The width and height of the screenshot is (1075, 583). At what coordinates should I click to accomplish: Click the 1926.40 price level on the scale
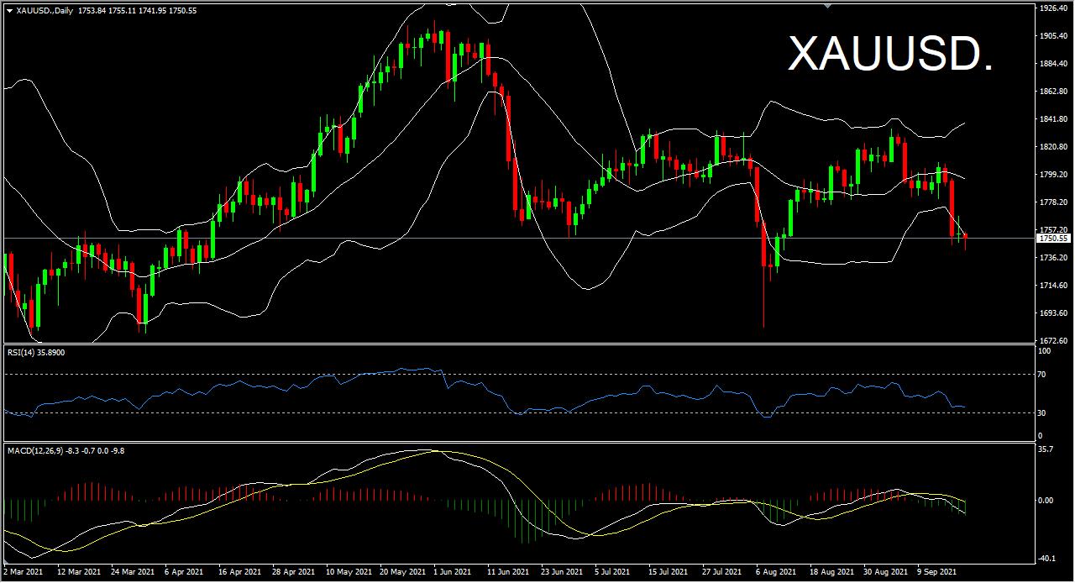click(x=1052, y=8)
